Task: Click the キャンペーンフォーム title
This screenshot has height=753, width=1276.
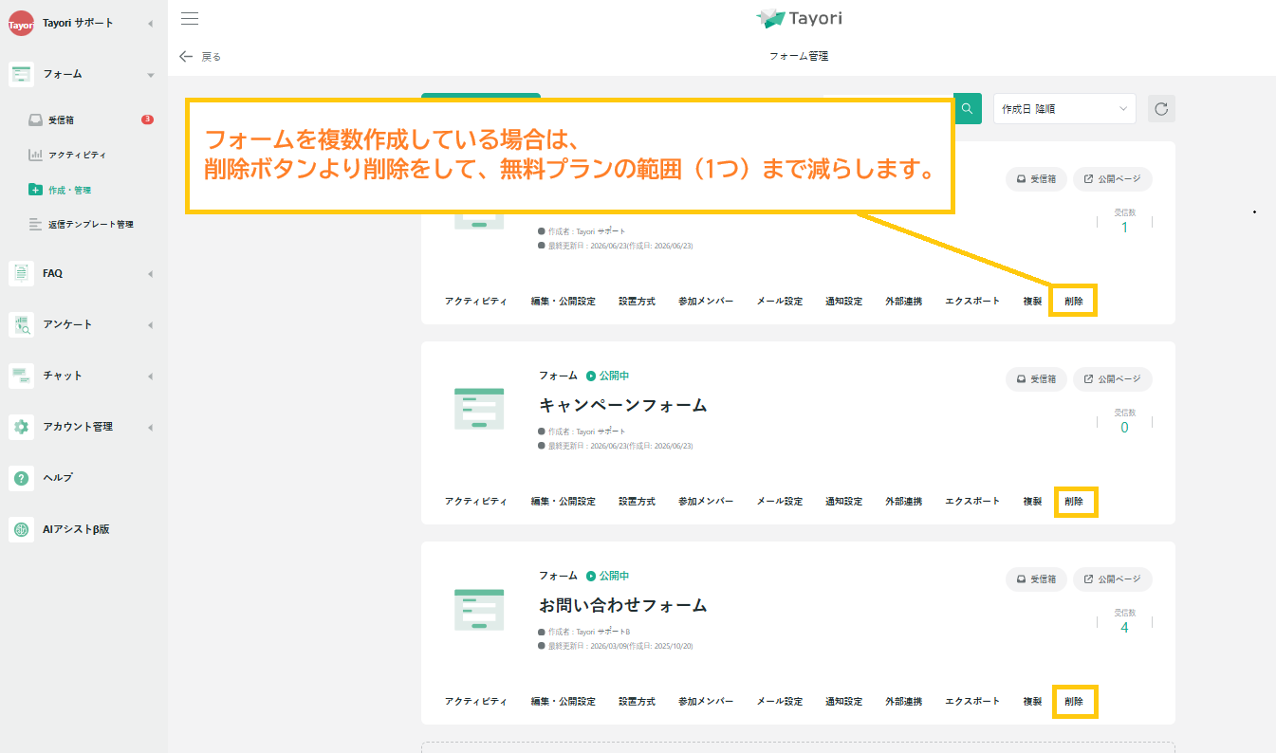Action: [x=623, y=406]
